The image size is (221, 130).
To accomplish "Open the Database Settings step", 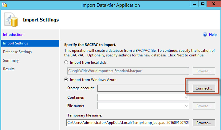I will [17, 52].
